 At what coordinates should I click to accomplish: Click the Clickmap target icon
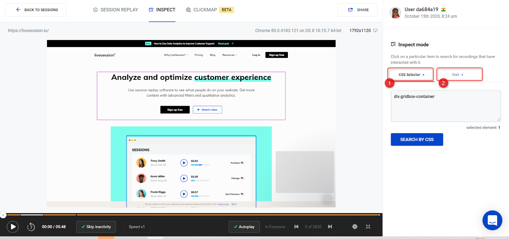[188, 10]
